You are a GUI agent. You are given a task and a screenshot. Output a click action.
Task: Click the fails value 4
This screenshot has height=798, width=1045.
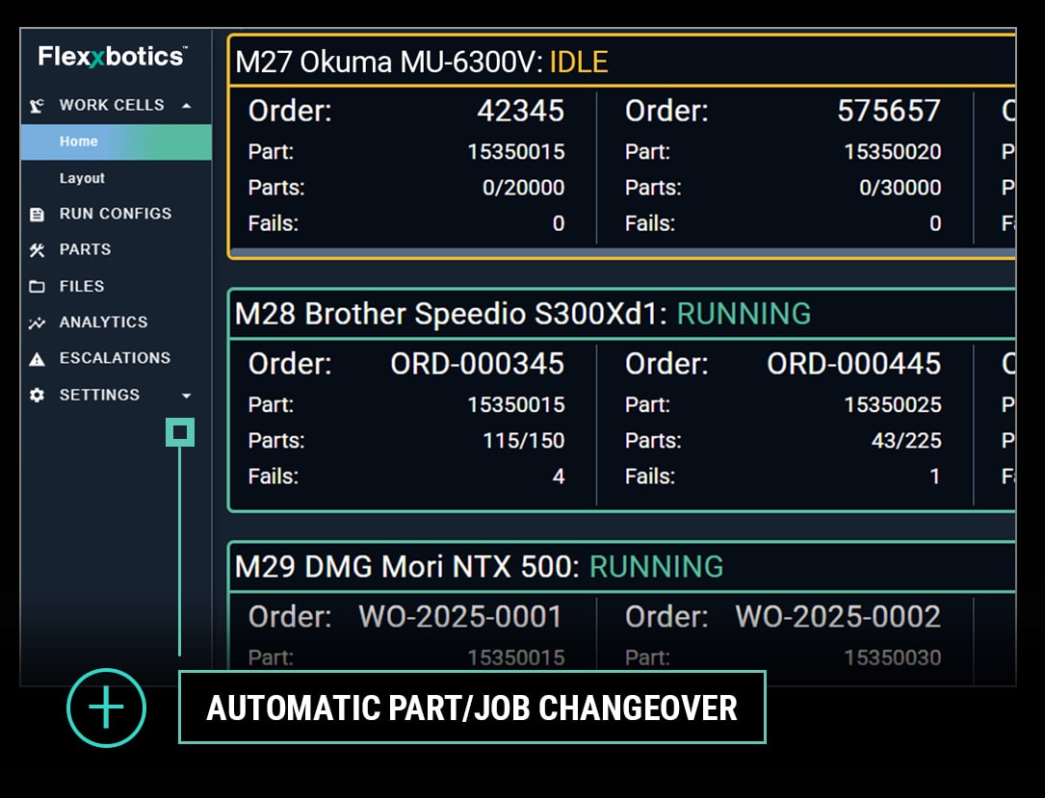[x=559, y=476]
